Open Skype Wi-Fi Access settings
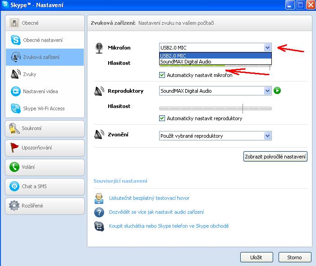316x266 pixels. point(45,108)
